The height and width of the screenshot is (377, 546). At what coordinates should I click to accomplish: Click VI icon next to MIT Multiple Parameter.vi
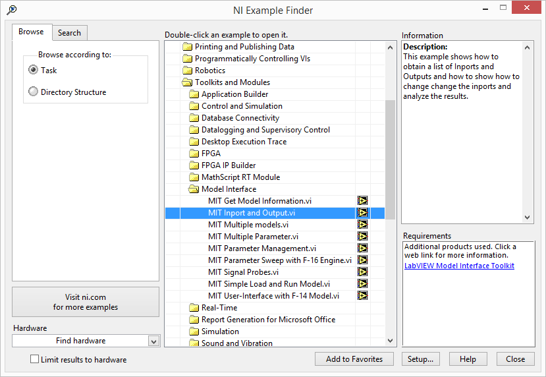point(362,237)
